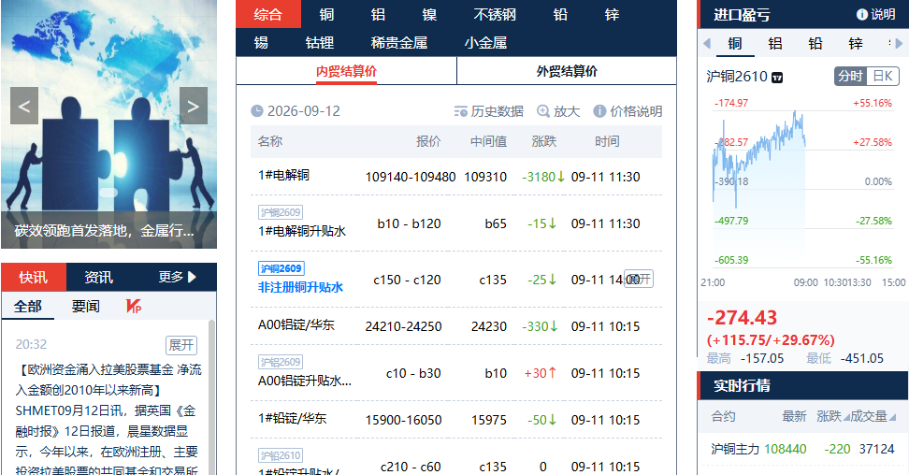Open 非注册铜升贴水 link

click(x=301, y=287)
